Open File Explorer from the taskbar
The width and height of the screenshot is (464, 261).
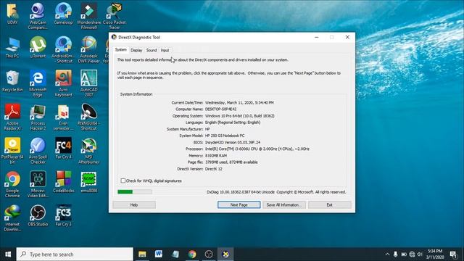(142, 254)
